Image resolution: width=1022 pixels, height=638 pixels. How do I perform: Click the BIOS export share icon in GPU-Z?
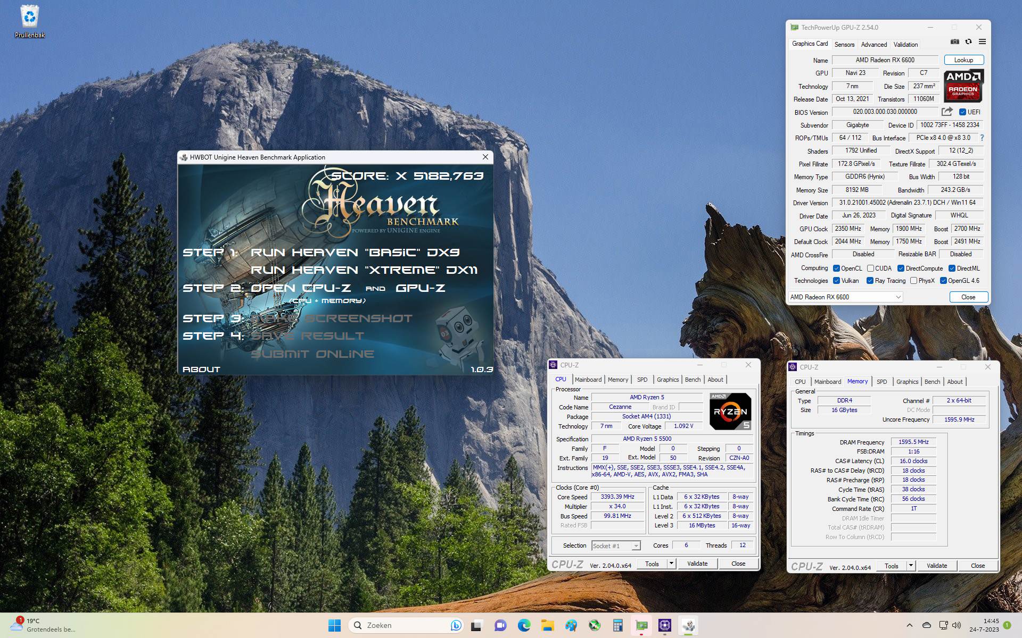pyautogui.click(x=947, y=112)
